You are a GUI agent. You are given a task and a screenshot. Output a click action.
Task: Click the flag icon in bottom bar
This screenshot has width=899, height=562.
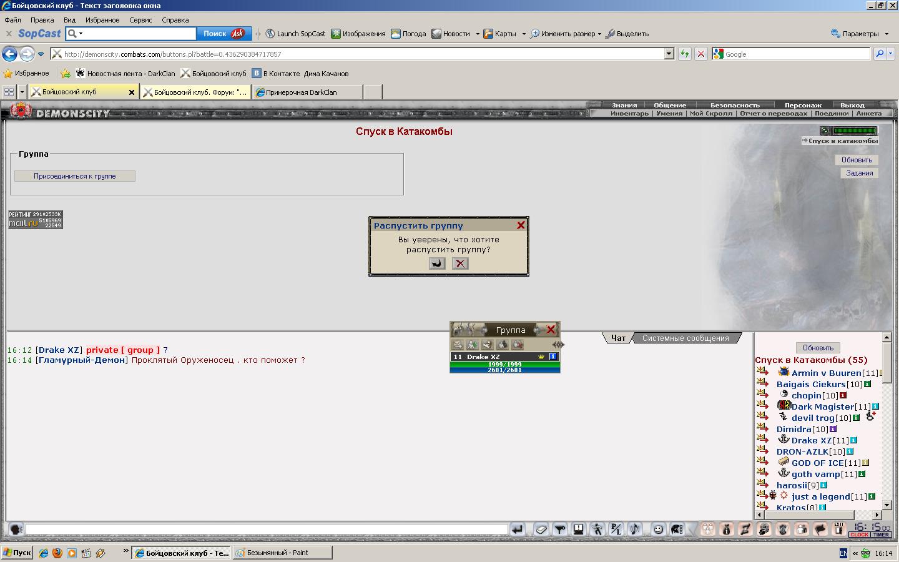pyautogui.click(x=820, y=530)
